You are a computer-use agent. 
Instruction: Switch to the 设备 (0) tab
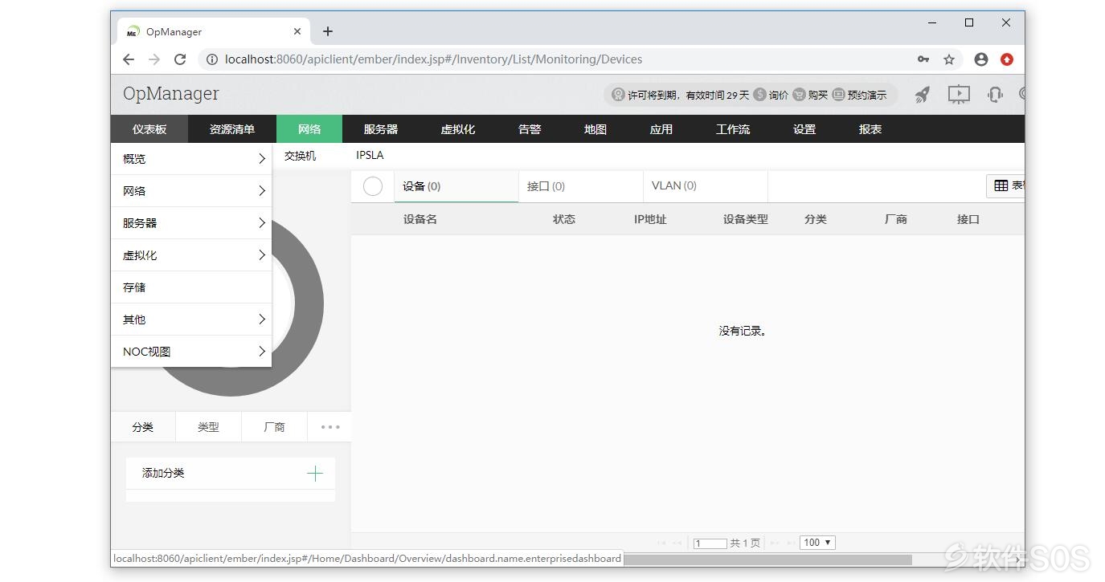[x=456, y=186]
